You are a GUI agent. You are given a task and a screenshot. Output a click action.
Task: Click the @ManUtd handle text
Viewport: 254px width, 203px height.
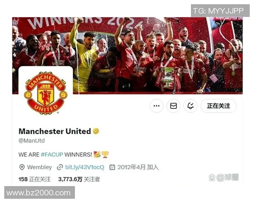click(32, 140)
